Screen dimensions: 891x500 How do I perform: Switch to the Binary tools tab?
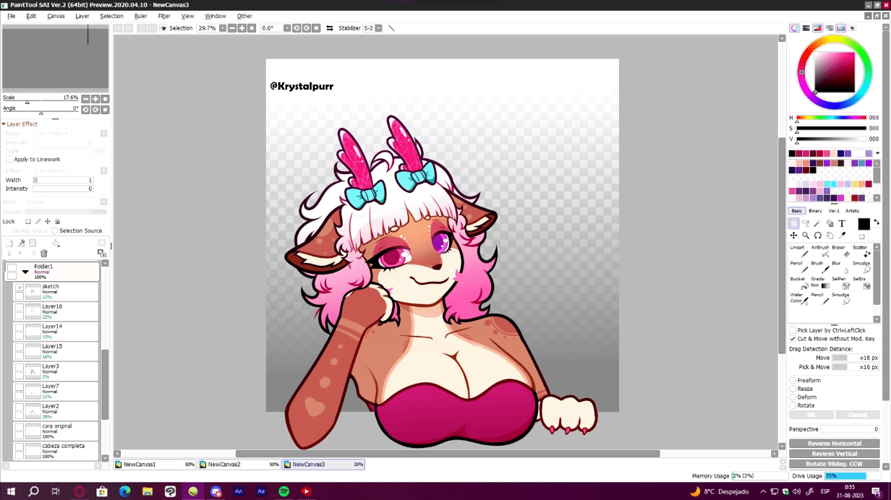(x=815, y=210)
